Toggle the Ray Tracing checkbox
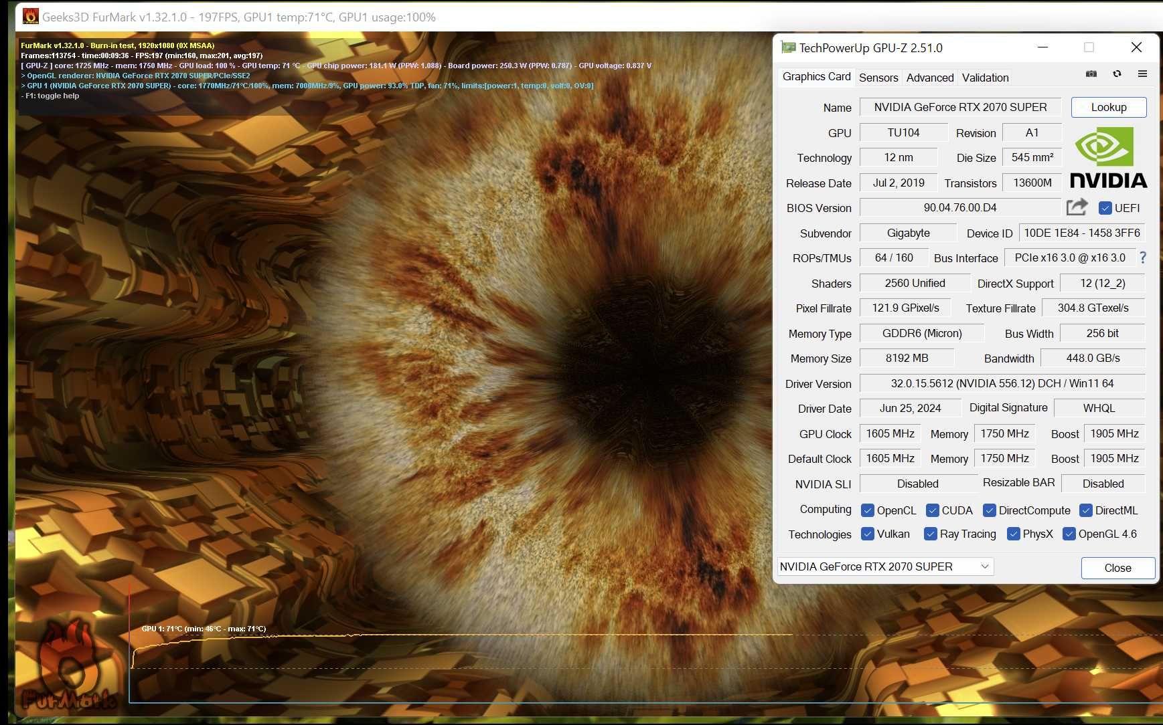1163x725 pixels. [x=931, y=534]
